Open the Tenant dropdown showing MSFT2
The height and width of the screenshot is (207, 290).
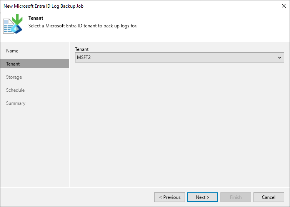[x=179, y=57]
